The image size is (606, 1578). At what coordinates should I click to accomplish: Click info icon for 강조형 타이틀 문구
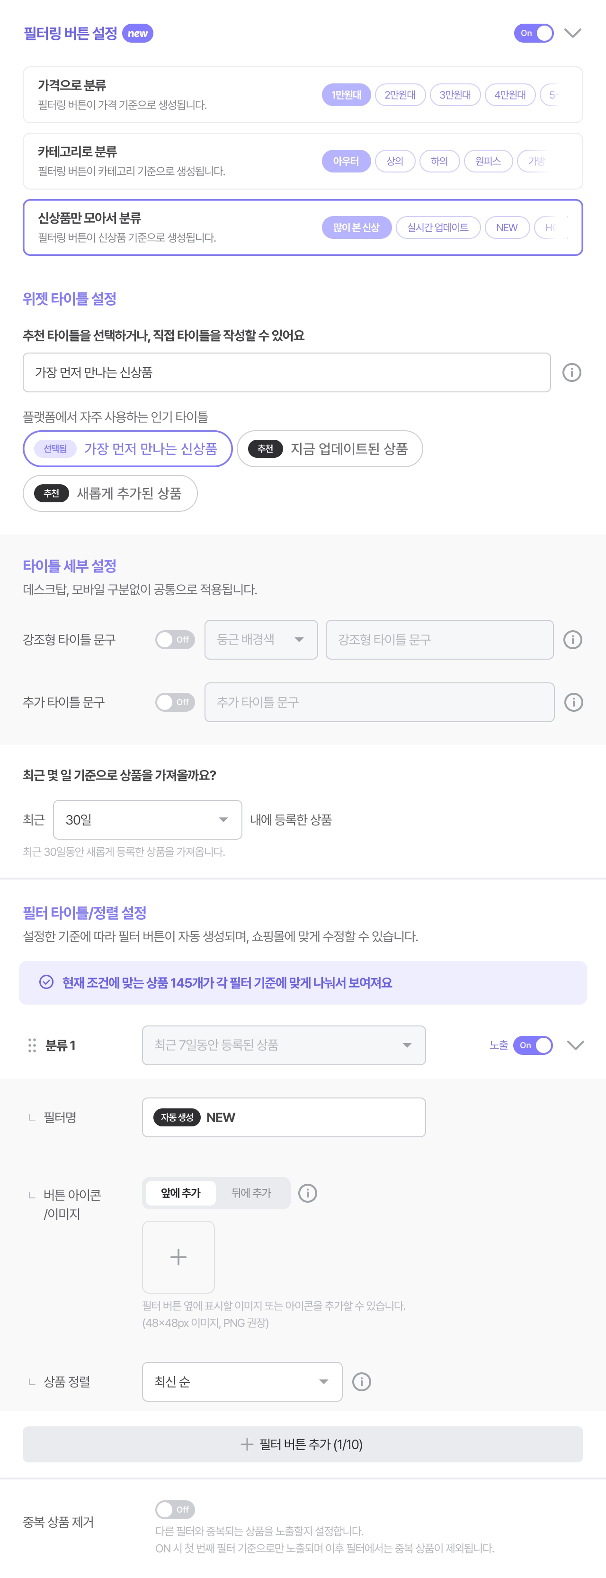(572, 640)
